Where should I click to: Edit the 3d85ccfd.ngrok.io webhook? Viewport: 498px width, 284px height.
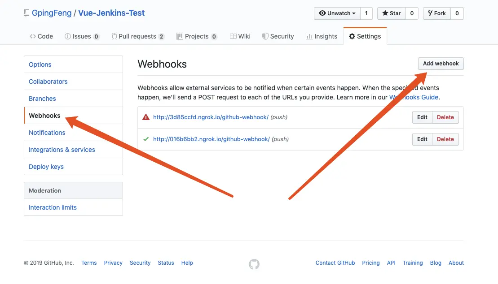422,117
